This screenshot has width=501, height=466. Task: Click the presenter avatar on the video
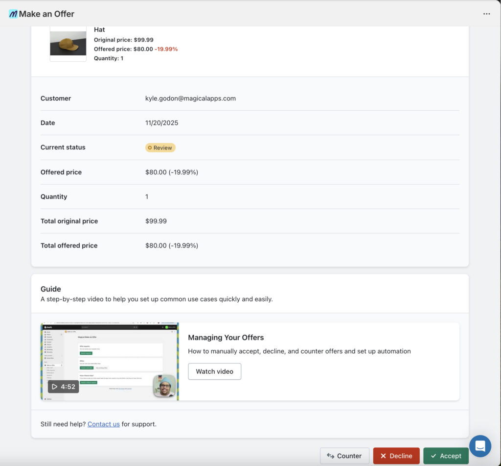coord(165,386)
